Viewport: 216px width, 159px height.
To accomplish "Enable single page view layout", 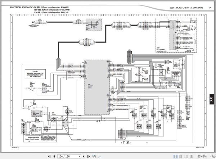I will [175, 156].
